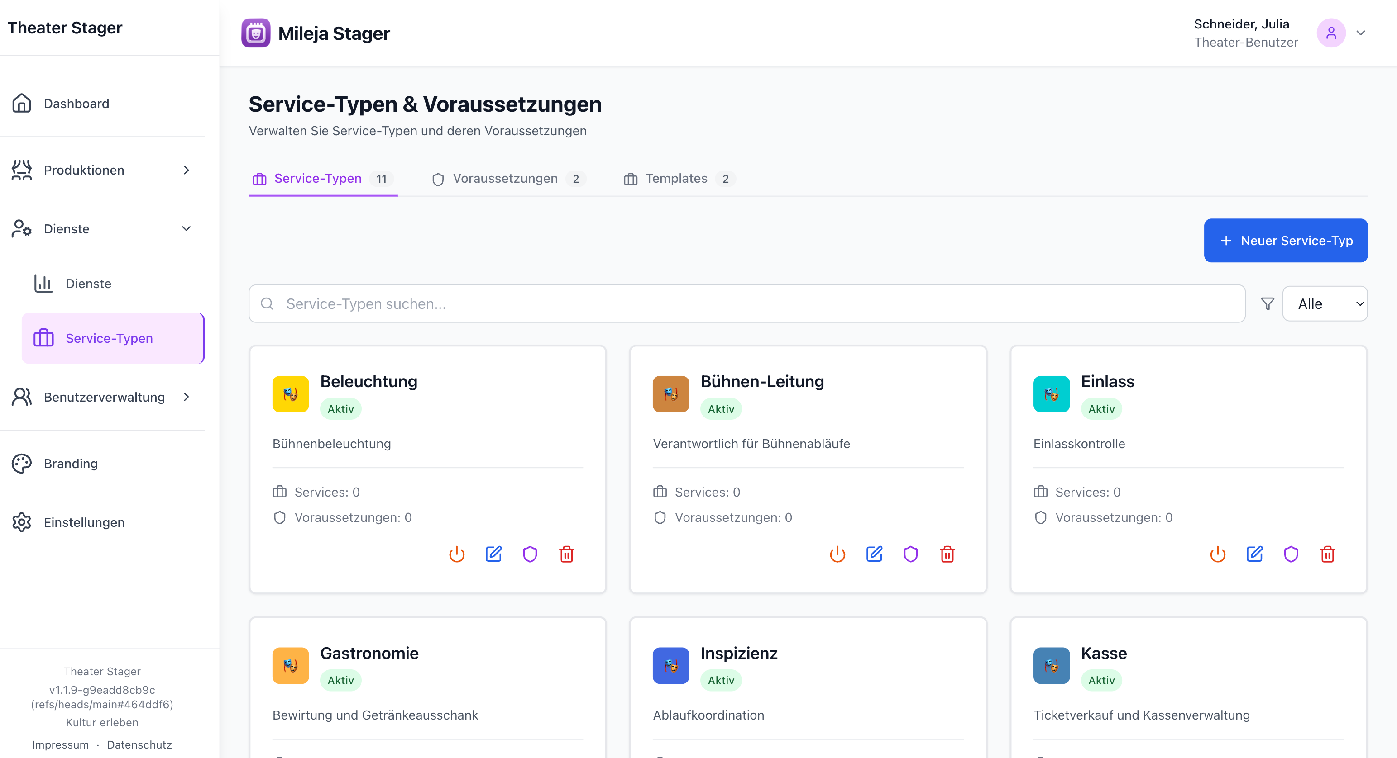Screen dimensions: 1397x758
Task: Click the user avatar icon
Action: [x=1331, y=33]
